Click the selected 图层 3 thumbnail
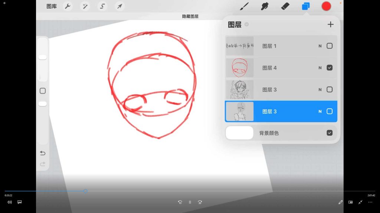Viewport: 380px width, 213px height. tap(240, 111)
